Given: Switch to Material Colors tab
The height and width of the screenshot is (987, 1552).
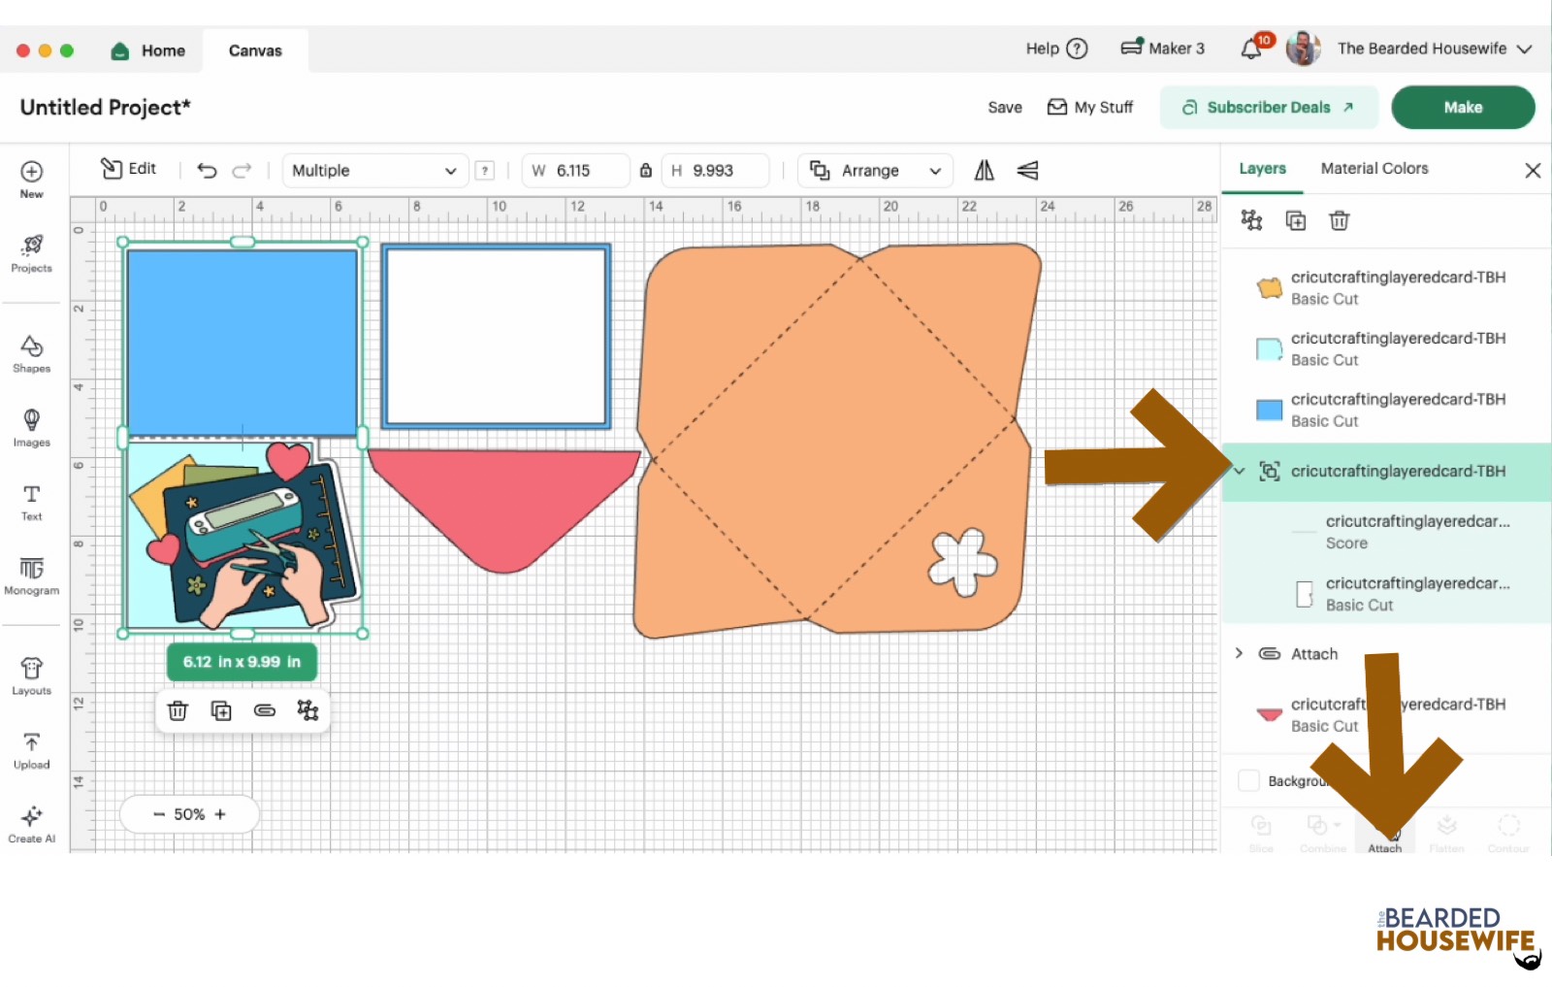Looking at the screenshot, I should [x=1374, y=169].
